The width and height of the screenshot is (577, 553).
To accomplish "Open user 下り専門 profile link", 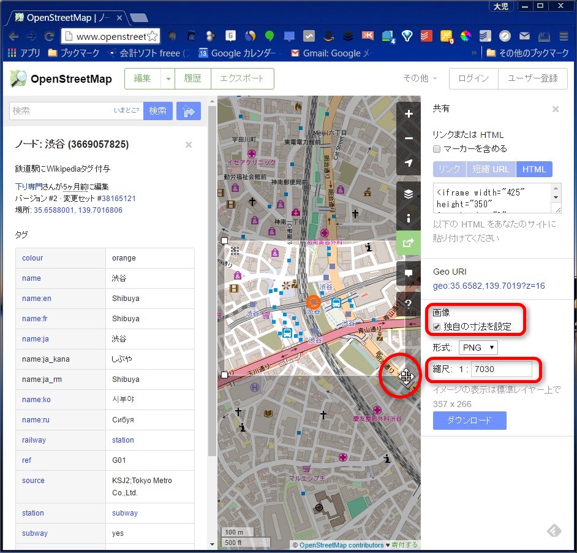I will click(x=29, y=187).
